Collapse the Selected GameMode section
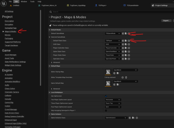Screen dimensions: 174x128 50,37
